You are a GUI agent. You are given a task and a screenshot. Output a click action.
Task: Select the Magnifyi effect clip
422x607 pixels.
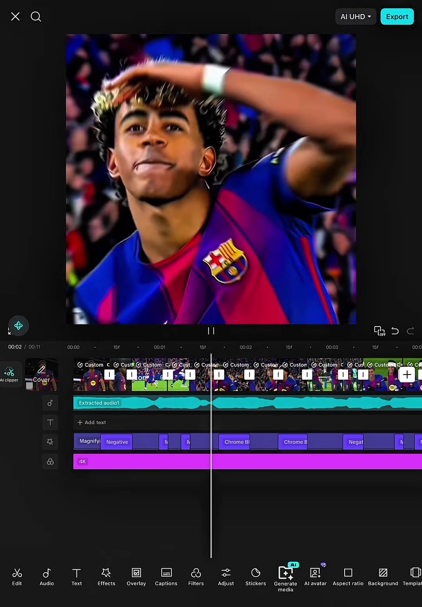pyautogui.click(x=87, y=441)
